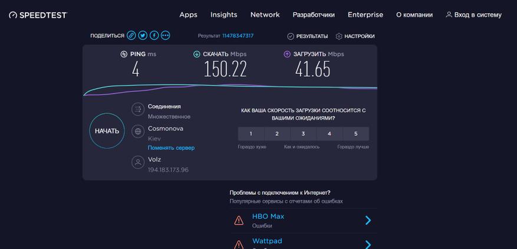The width and height of the screenshot is (517, 249).
Task: Open НАСТРОЙКИ page
Action: 360,37
